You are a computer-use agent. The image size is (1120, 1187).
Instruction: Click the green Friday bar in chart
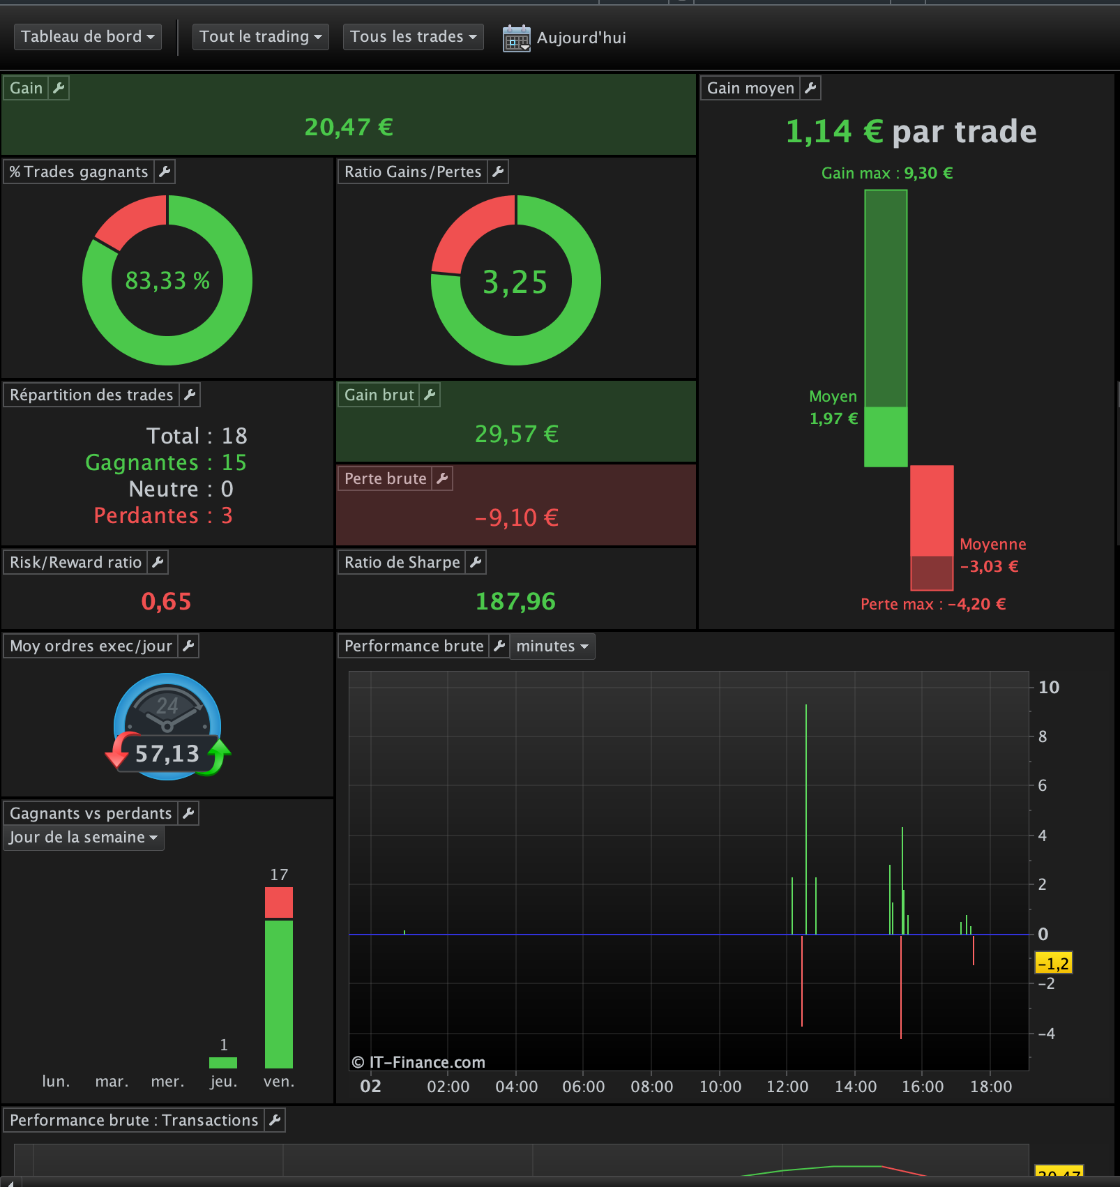click(279, 994)
